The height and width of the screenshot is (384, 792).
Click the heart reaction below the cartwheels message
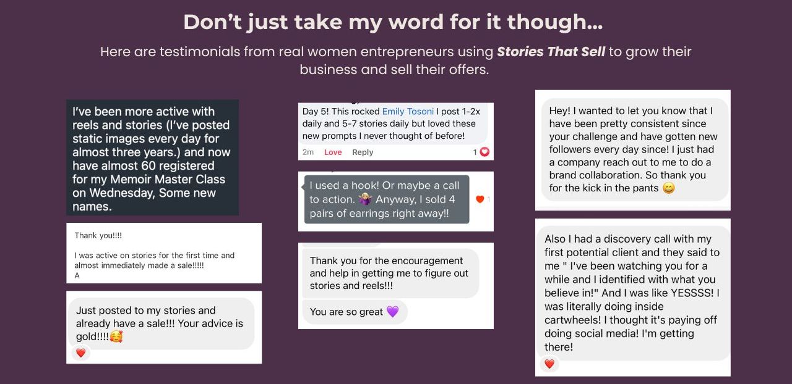click(549, 364)
